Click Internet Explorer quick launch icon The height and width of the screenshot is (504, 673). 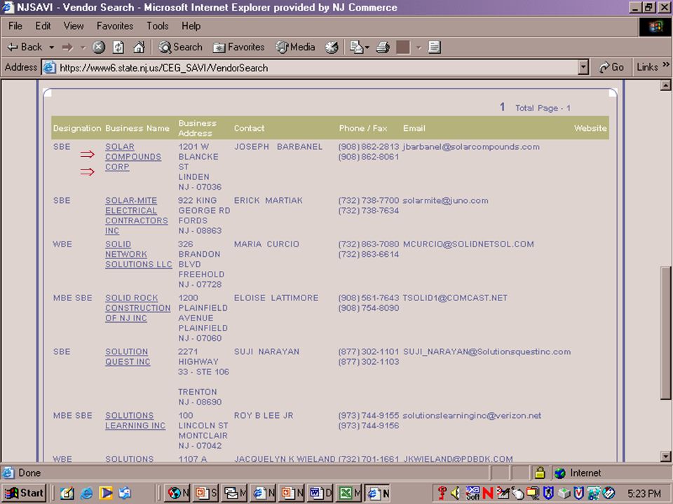[86, 493]
